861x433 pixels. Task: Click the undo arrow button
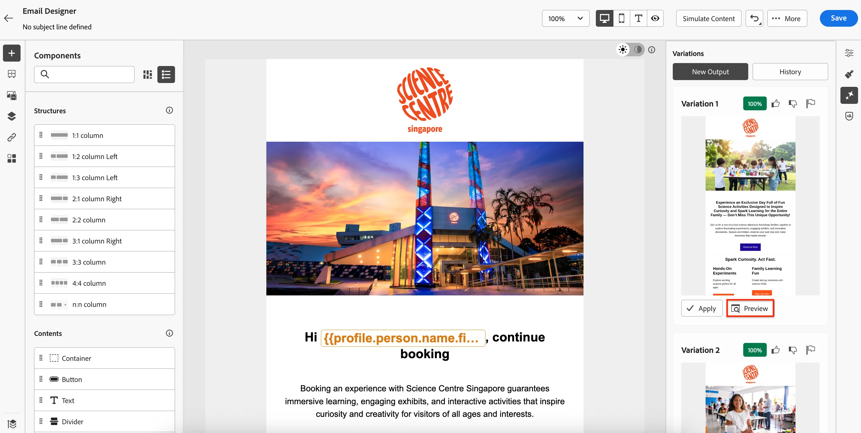[x=754, y=18]
